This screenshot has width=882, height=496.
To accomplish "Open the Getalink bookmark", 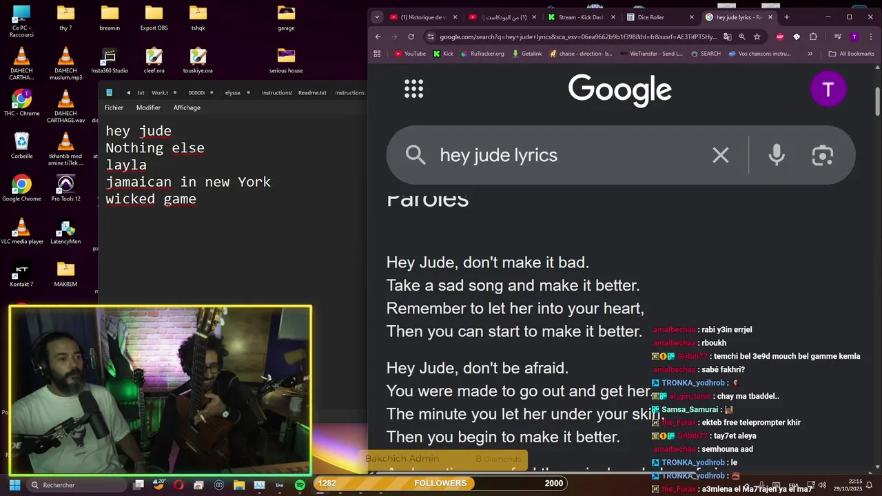I will point(527,54).
